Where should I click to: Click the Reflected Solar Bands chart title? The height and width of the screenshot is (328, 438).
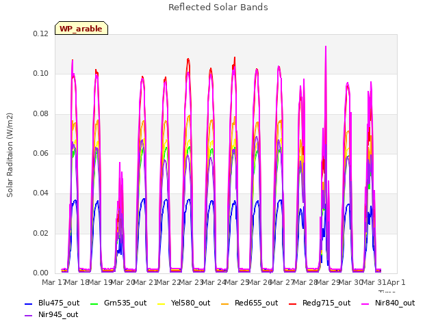point(218,8)
